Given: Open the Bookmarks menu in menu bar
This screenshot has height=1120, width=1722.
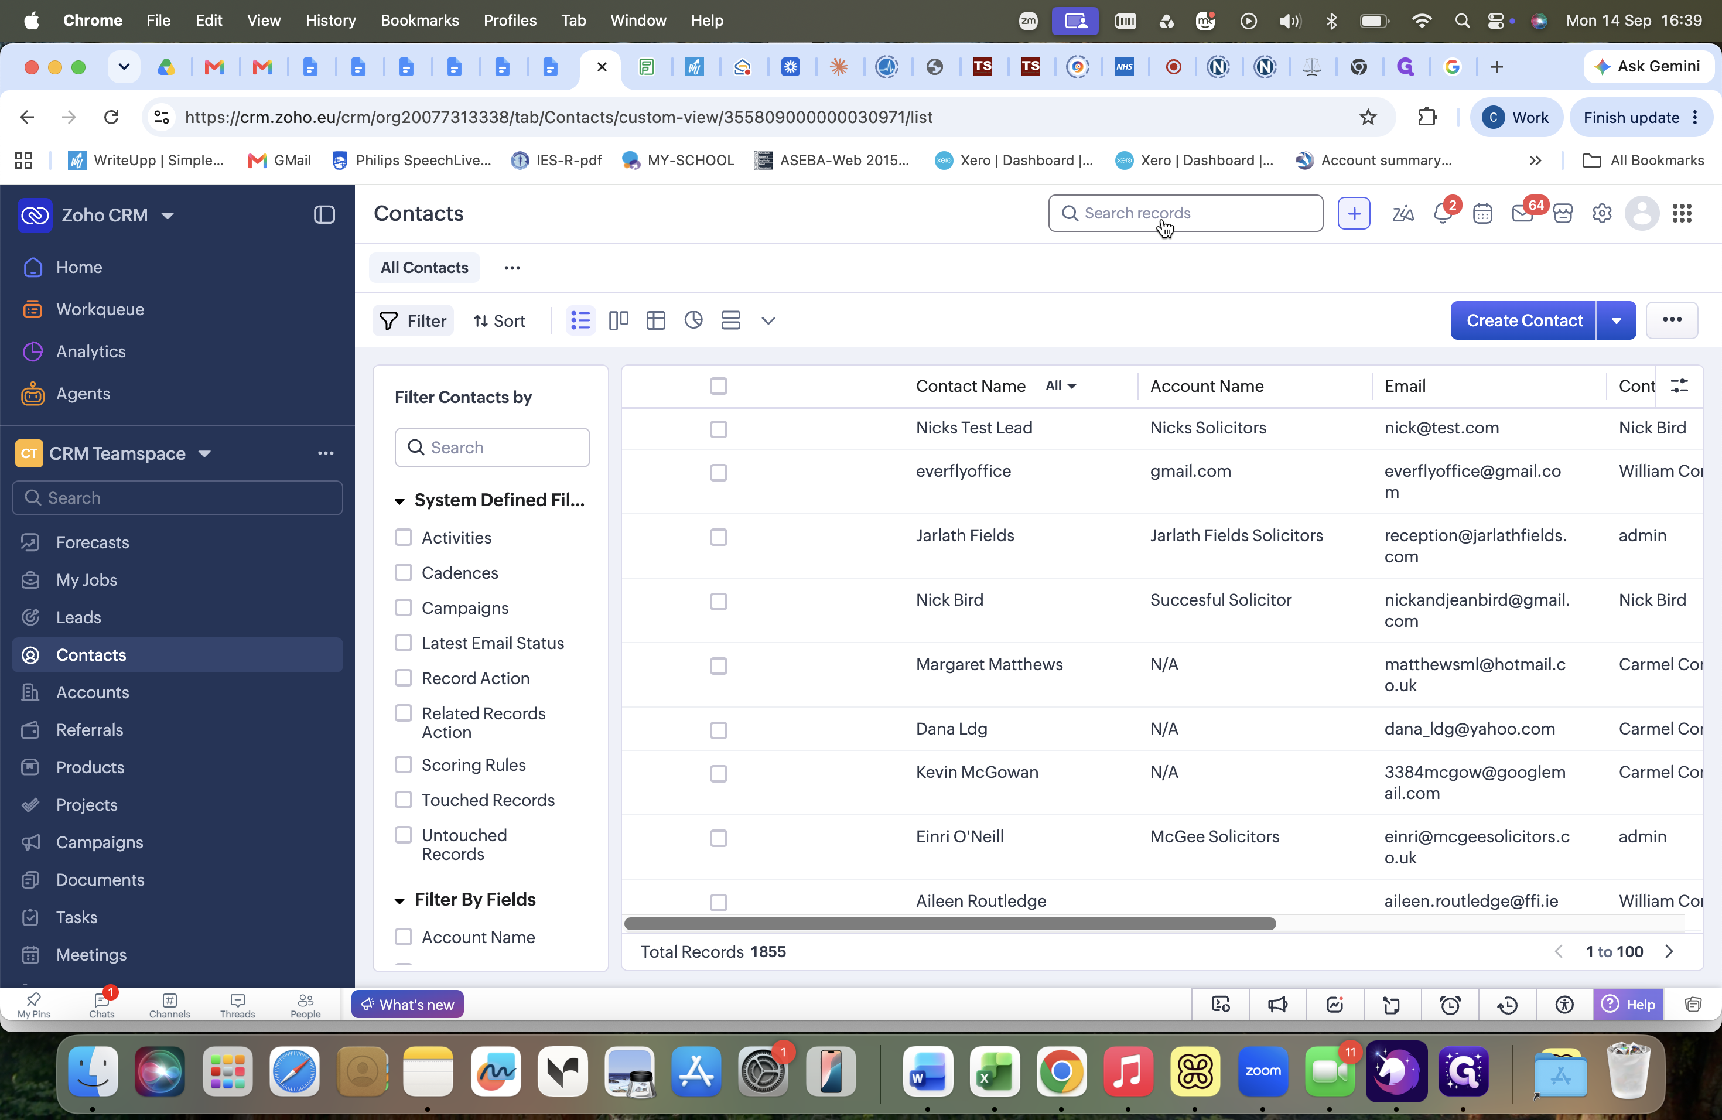Looking at the screenshot, I should (x=419, y=21).
